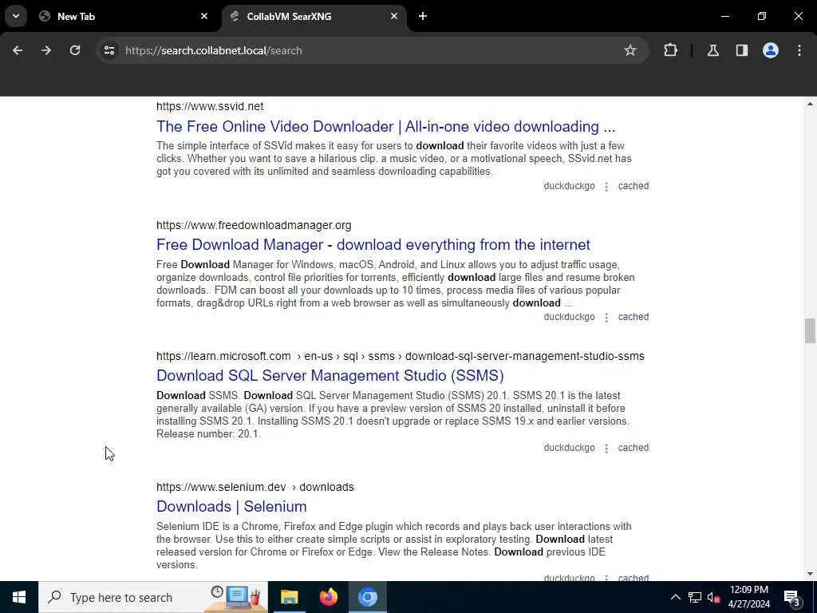
Task: Open Chrome three-dot menu
Action: [x=799, y=50]
